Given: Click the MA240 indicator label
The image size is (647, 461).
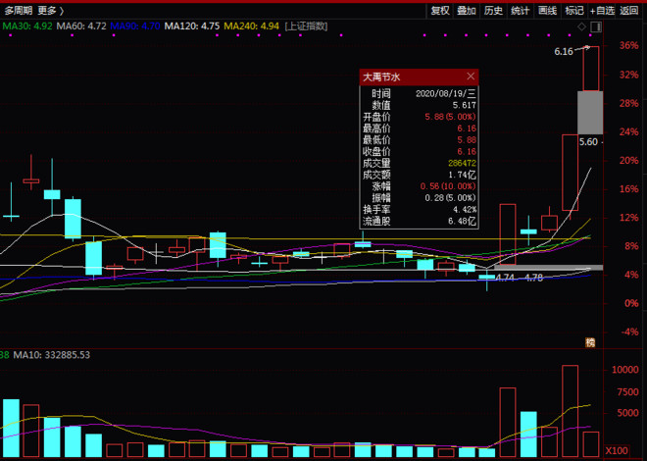Looking at the screenshot, I should pos(240,26).
